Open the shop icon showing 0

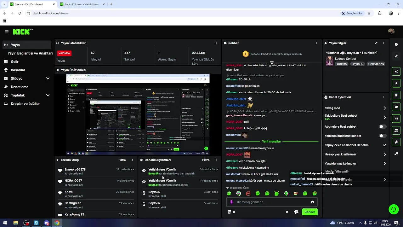coord(231,212)
